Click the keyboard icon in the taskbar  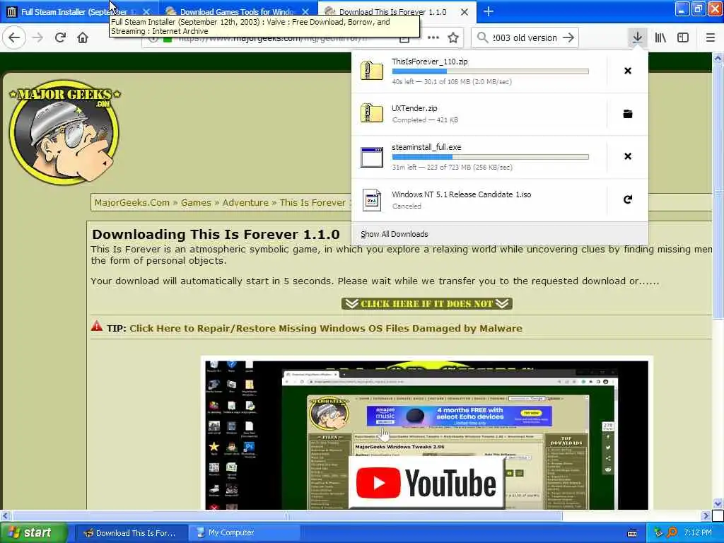(632, 533)
